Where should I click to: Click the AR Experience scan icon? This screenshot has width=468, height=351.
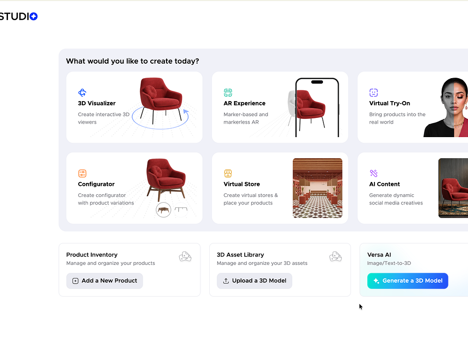[228, 93]
